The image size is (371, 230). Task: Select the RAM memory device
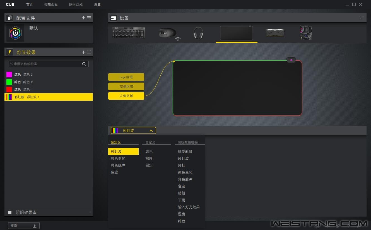click(275, 33)
